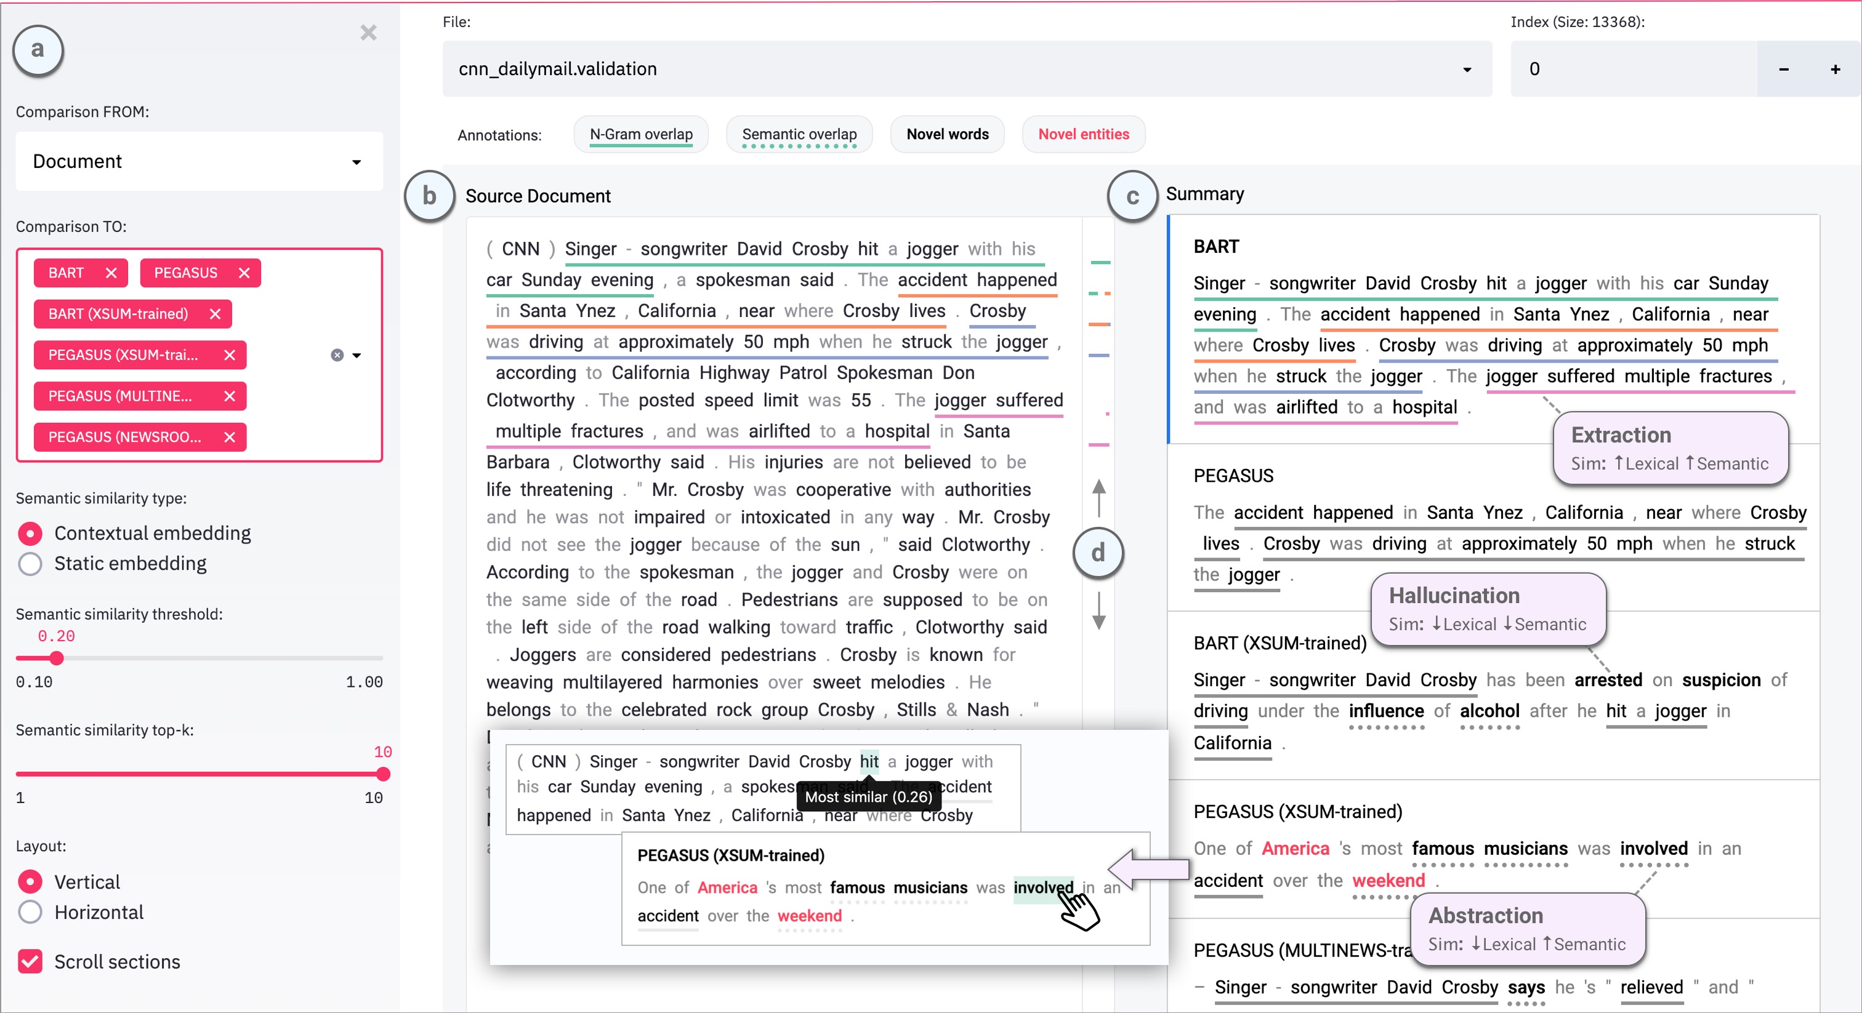
Task: Adjust the semantic similarity threshold slider
Action: [57, 659]
